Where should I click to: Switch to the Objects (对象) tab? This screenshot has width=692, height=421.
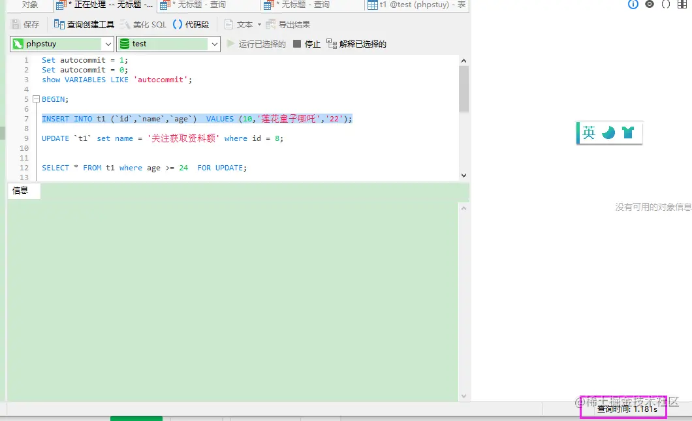coord(30,5)
